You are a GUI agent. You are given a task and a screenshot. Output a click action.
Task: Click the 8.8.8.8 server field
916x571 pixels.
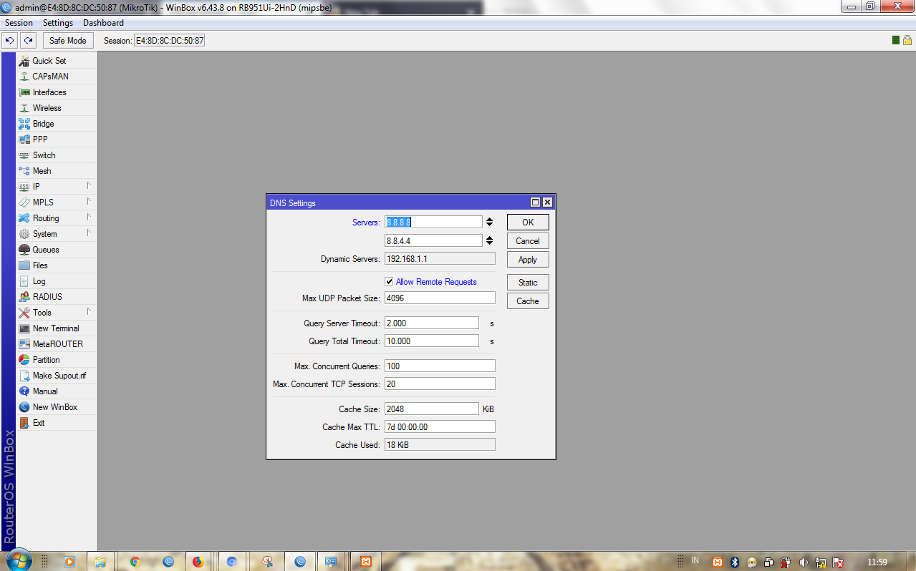(x=433, y=223)
